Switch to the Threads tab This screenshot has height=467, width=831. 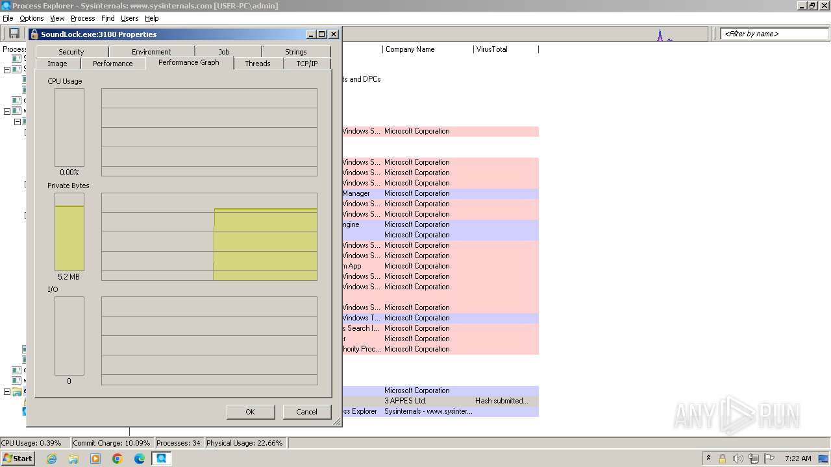tap(258, 64)
